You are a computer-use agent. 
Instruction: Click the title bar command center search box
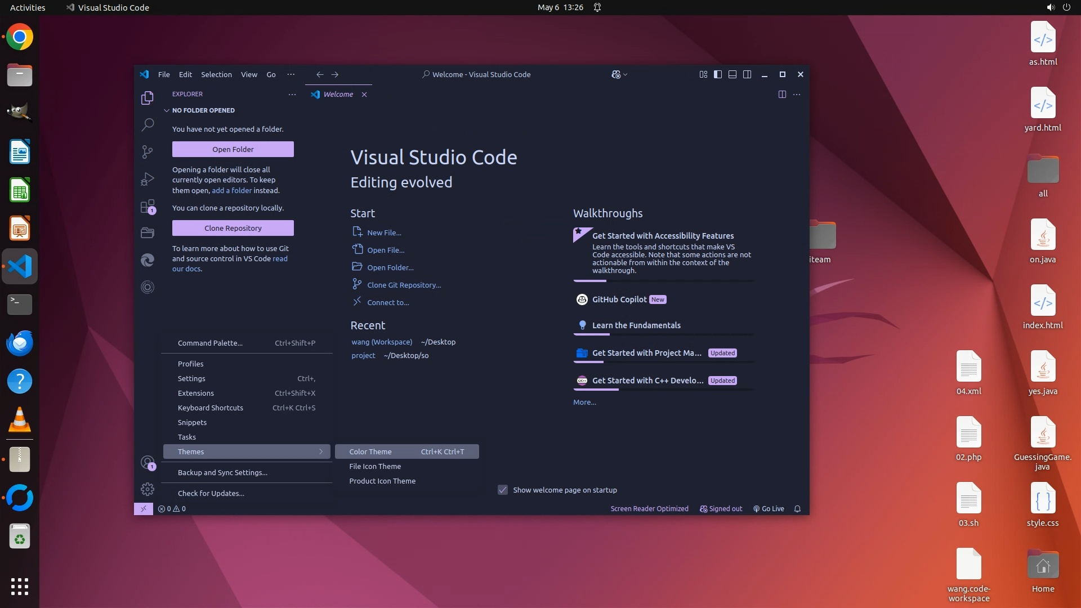coord(476,74)
